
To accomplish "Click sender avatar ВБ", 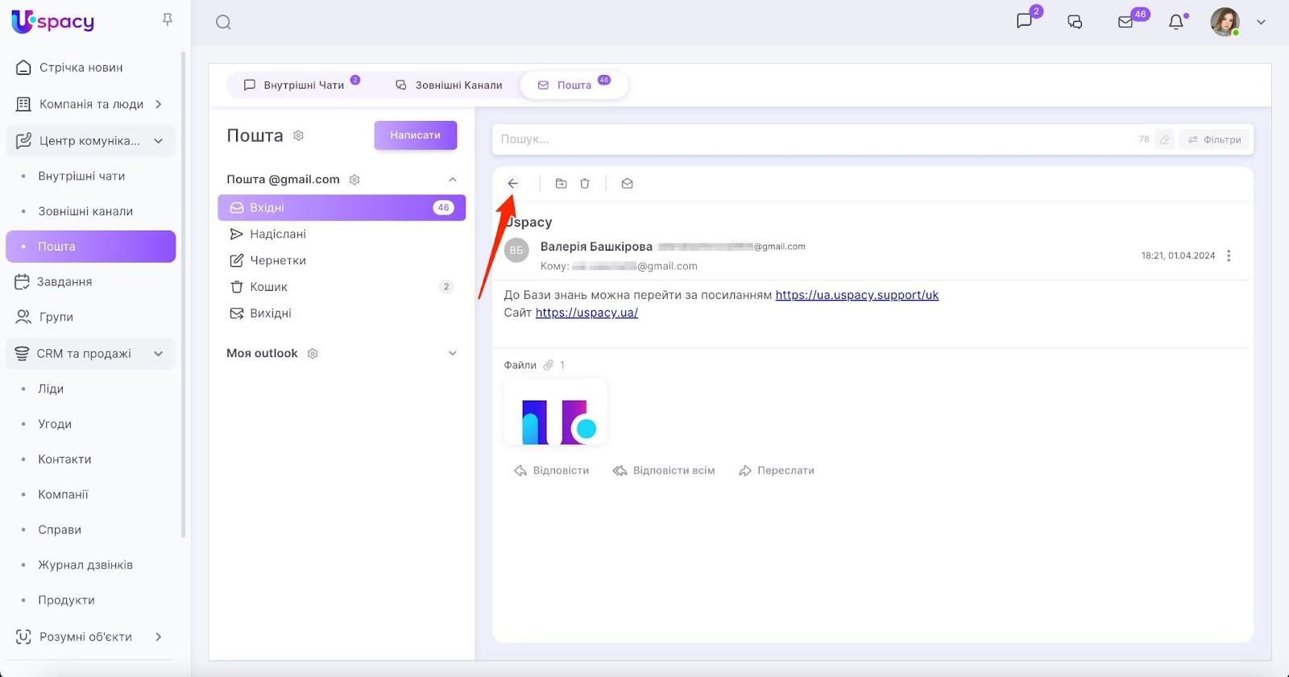I will coord(516,251).
